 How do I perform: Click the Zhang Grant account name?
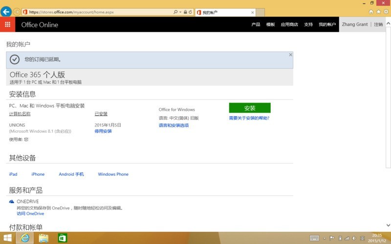pos(355,24)
